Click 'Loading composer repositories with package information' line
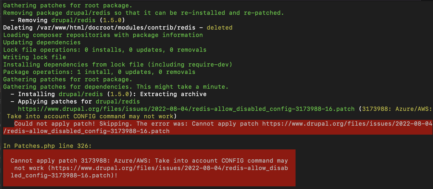 [x=103, y=35]
